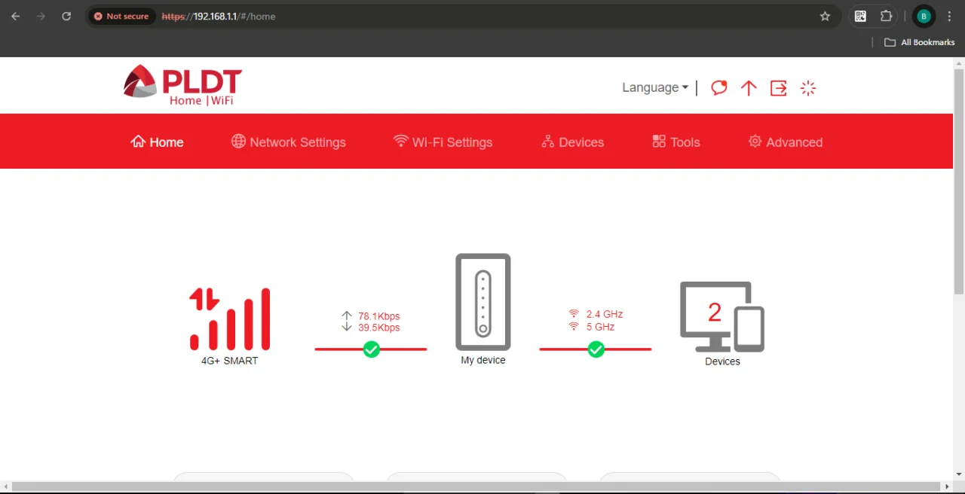Click the 5 GHz Wi-Fi band label
Viewport: 965px width, 494px height.
pyautogui.click(x=600, y=327)
